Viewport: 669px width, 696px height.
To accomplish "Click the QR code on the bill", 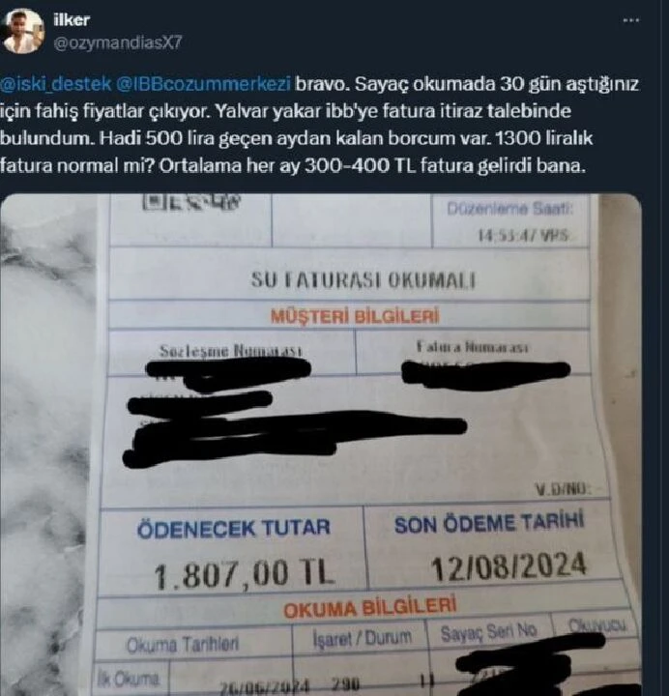I will click(191, 202).
